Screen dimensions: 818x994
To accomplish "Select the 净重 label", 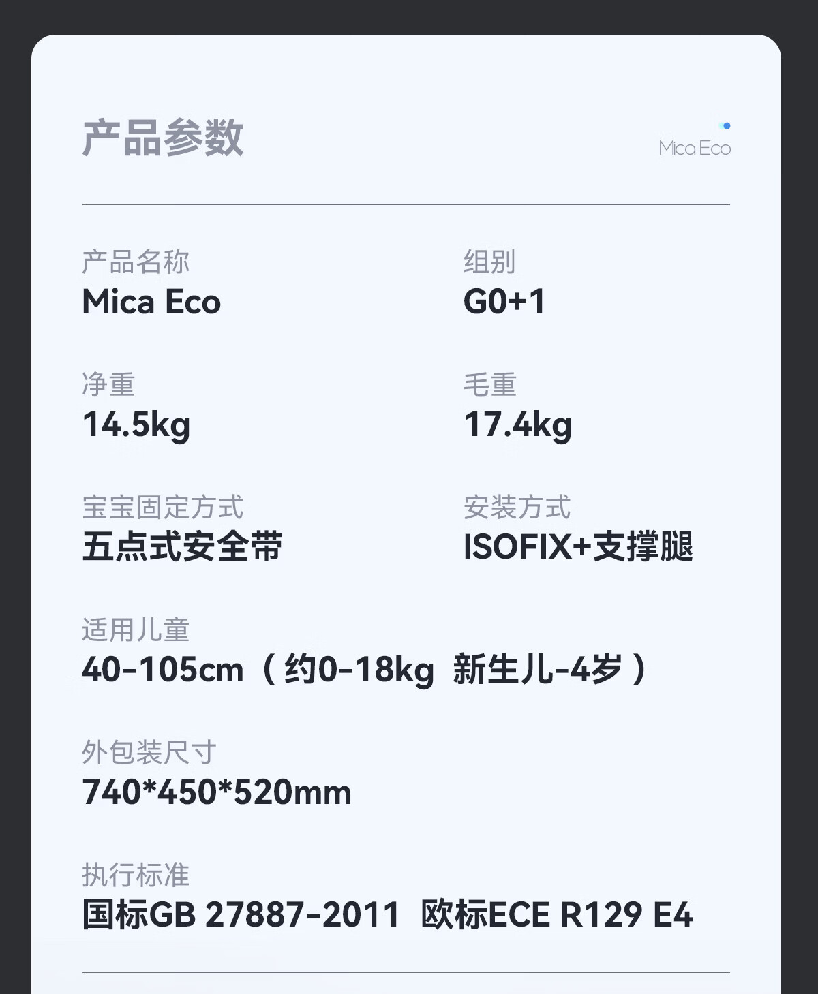I will click(108, 385).
